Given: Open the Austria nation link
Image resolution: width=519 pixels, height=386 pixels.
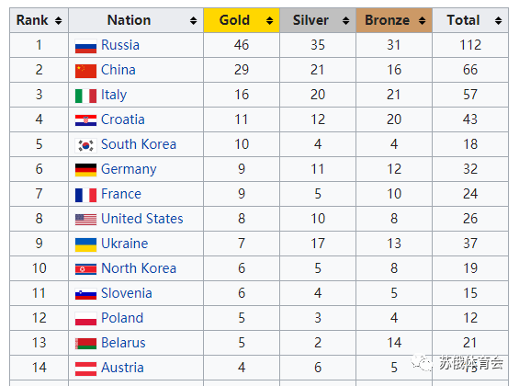Looking at the screenshot, I should pyautogui.click(x=122, y=368).
